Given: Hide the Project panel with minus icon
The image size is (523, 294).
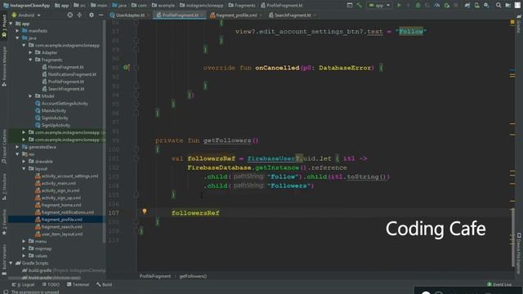Looking at the screenshot, I should [101, 15].
